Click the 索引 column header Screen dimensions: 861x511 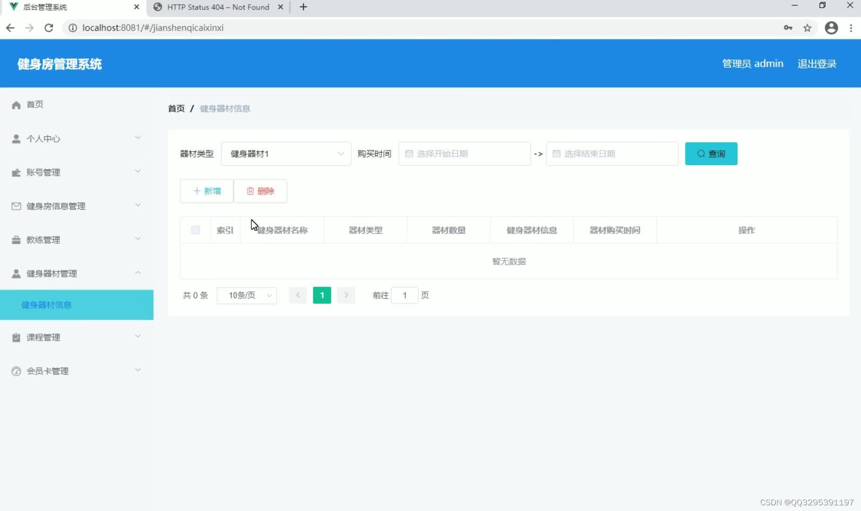click(x=225, y=230)
